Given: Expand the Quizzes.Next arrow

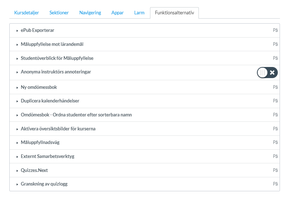Looking at the screenshot, I should point(17,171).
